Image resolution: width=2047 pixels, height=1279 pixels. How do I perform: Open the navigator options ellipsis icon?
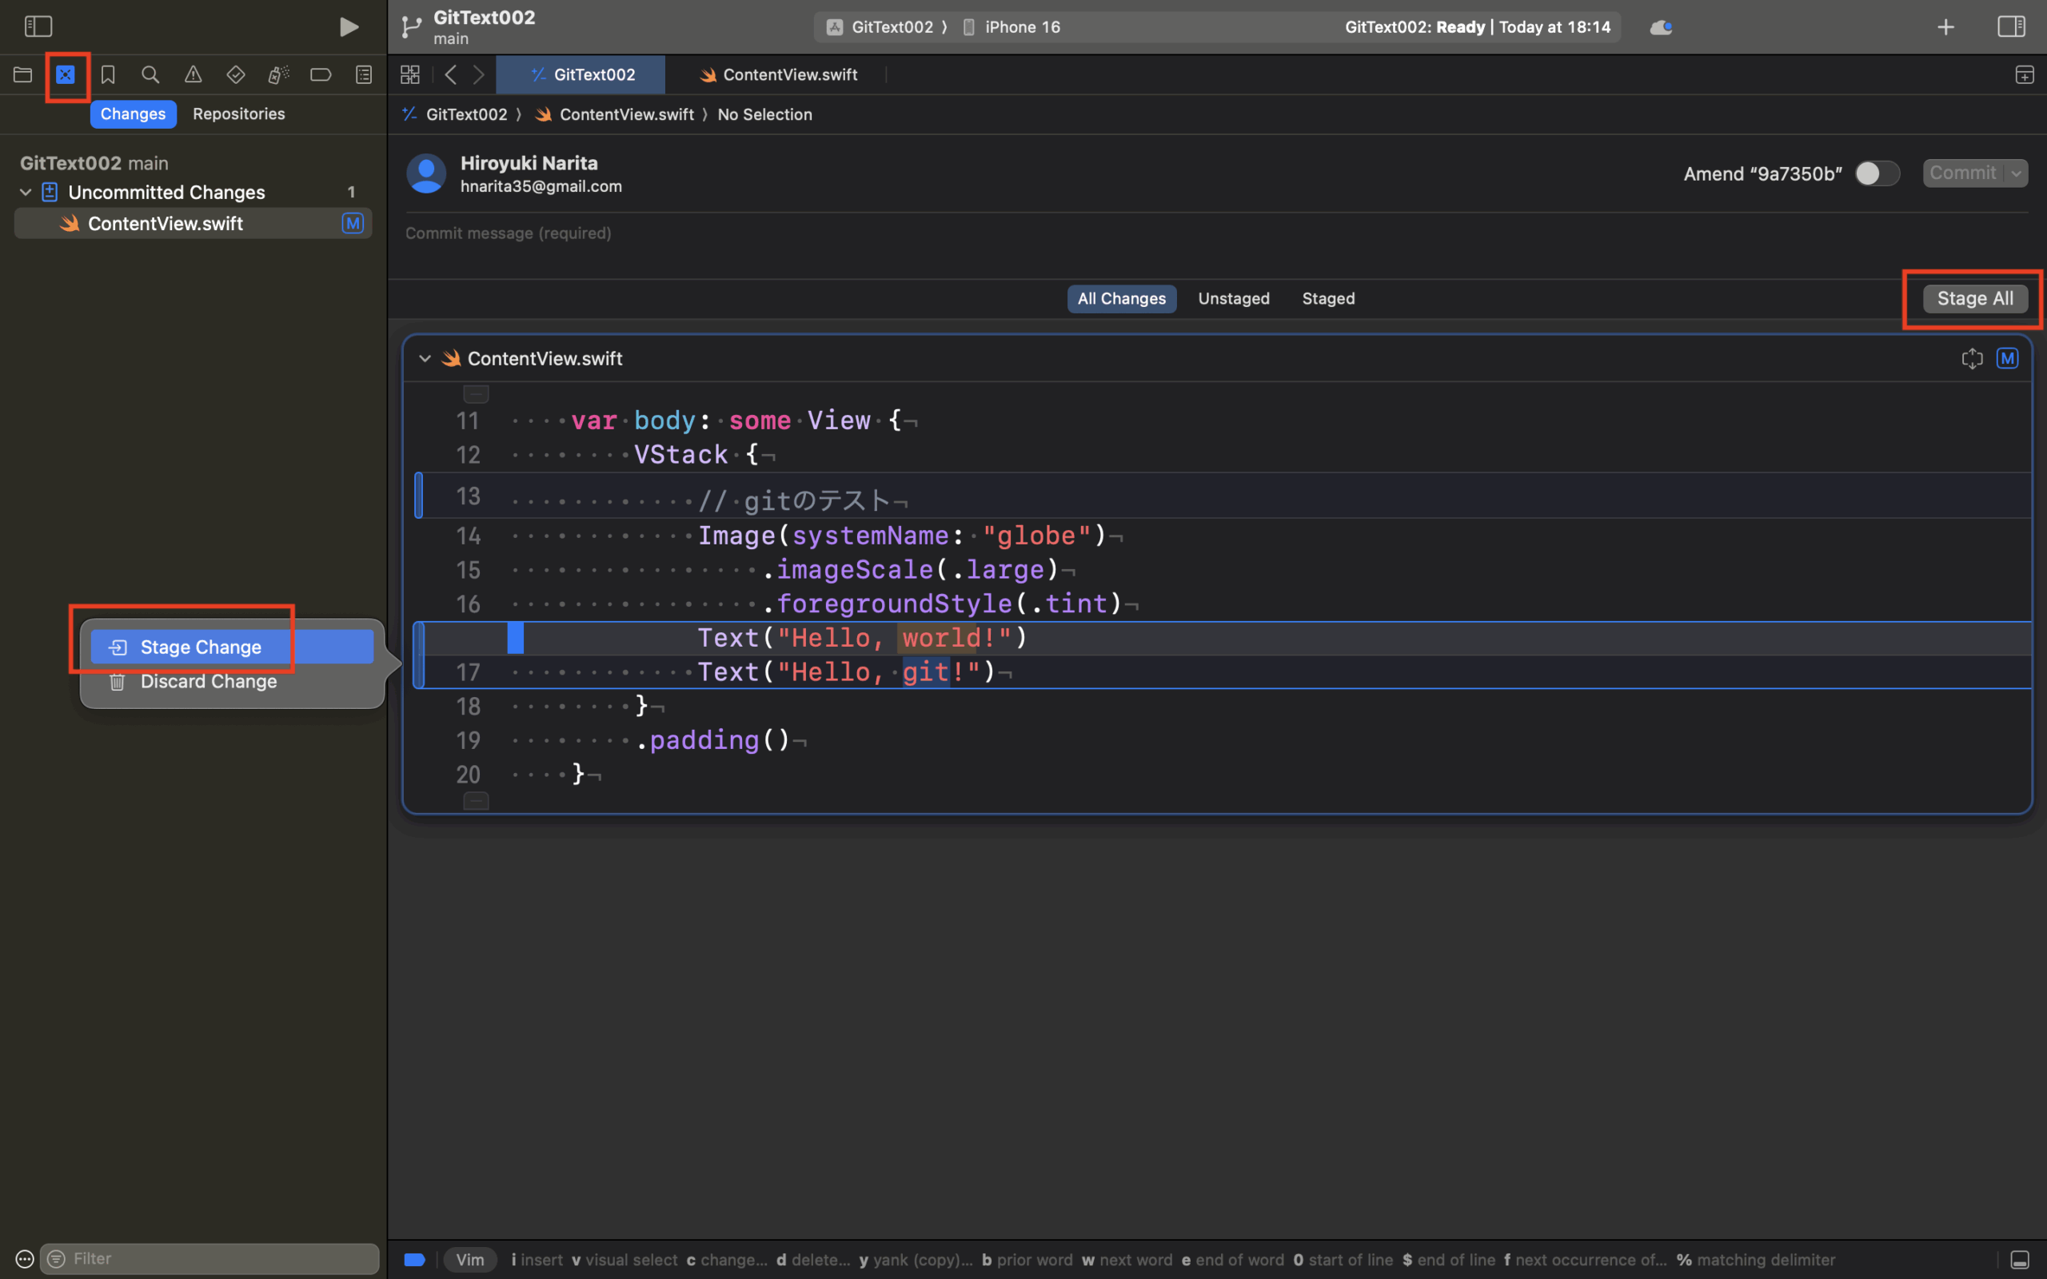tap(25, 1259)
